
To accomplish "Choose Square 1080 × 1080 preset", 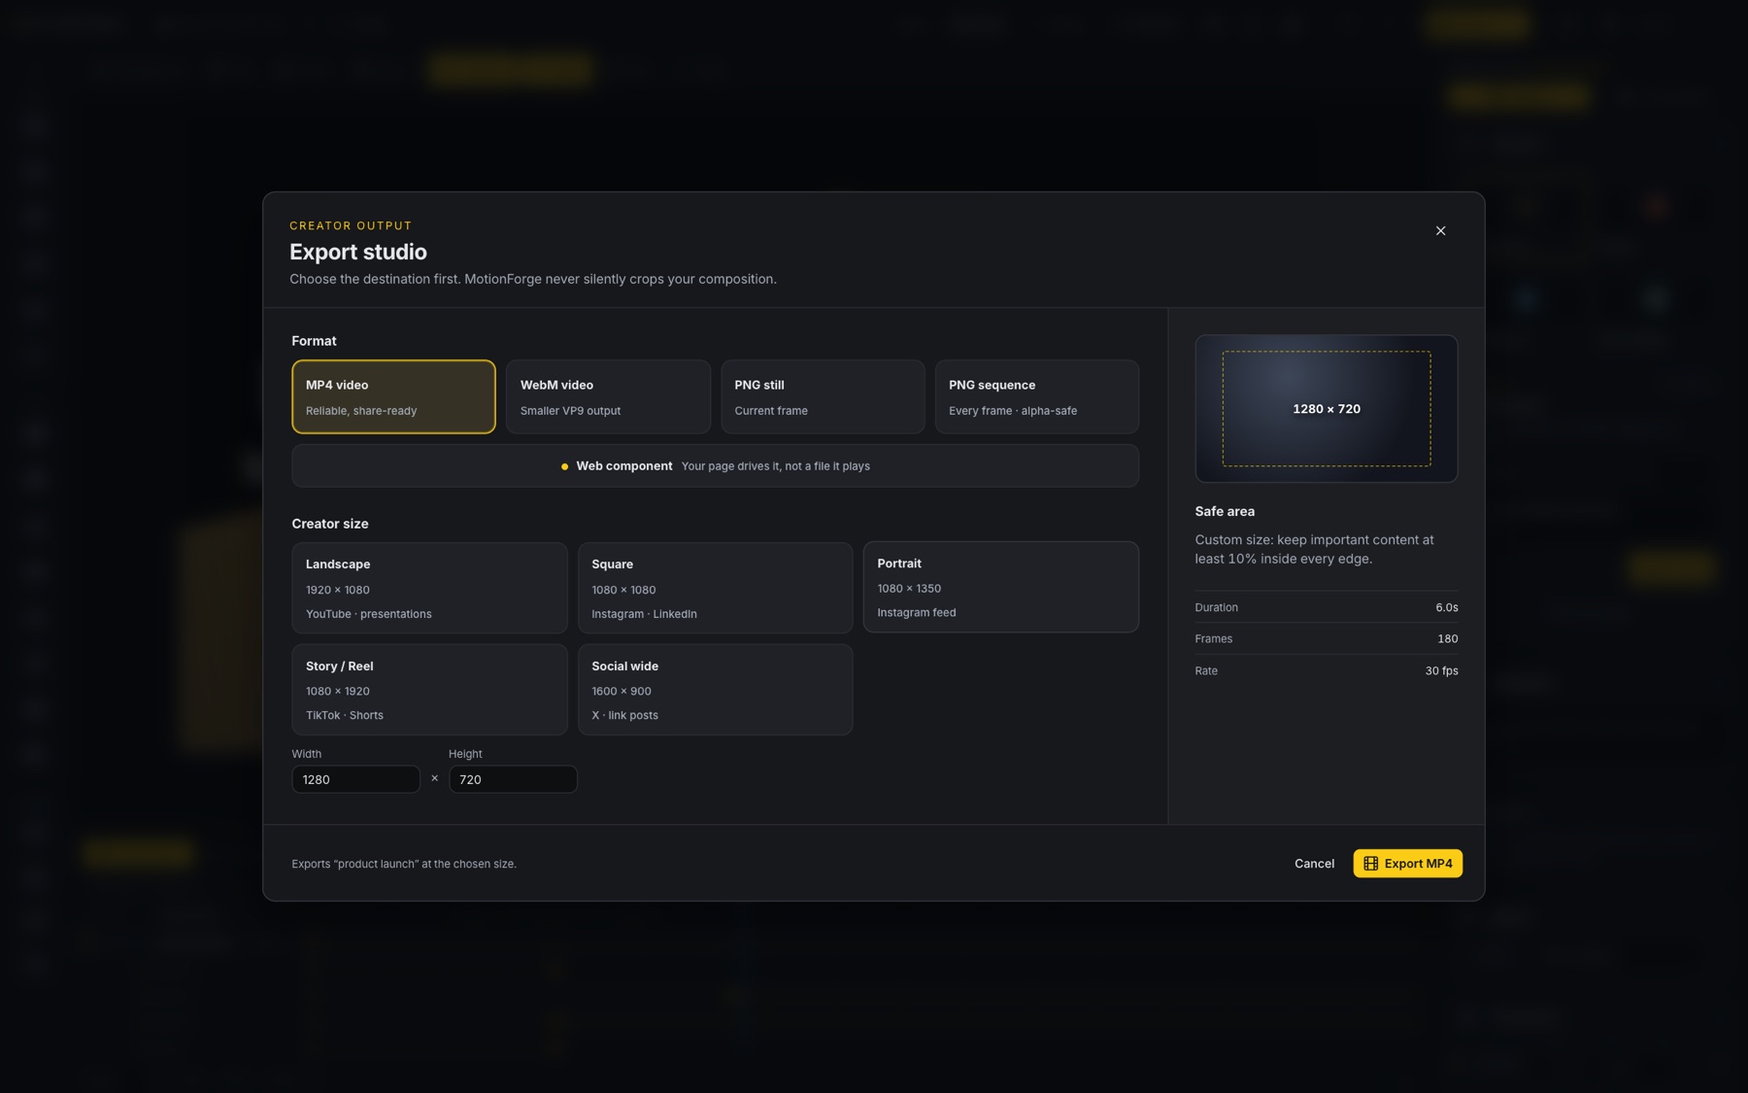I will (715, 588).
